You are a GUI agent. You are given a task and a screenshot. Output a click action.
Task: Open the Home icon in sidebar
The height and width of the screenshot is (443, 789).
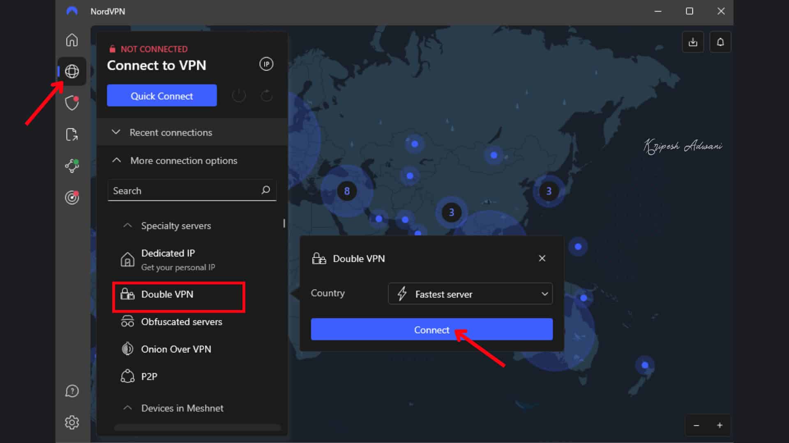72,40
